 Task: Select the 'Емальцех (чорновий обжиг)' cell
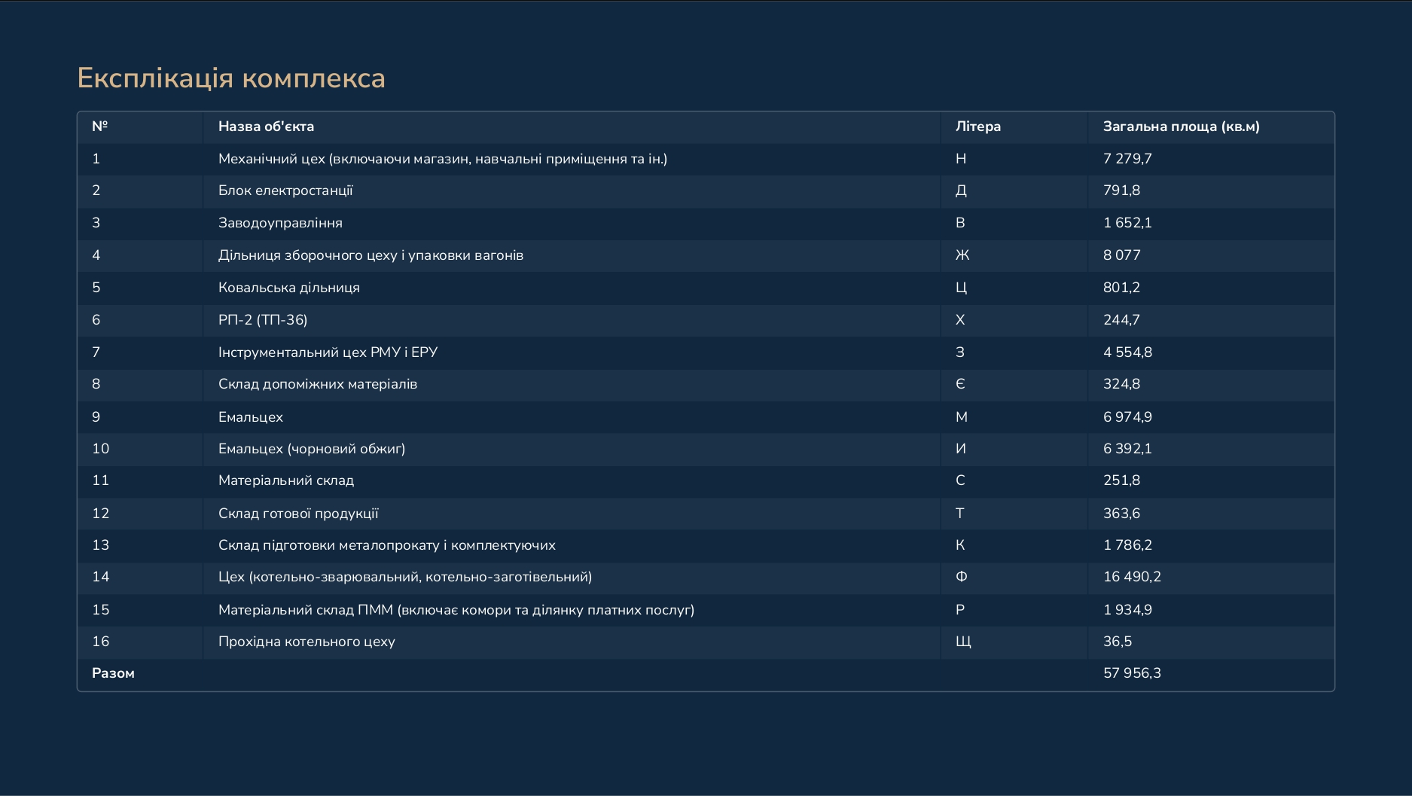pos(312,449)
